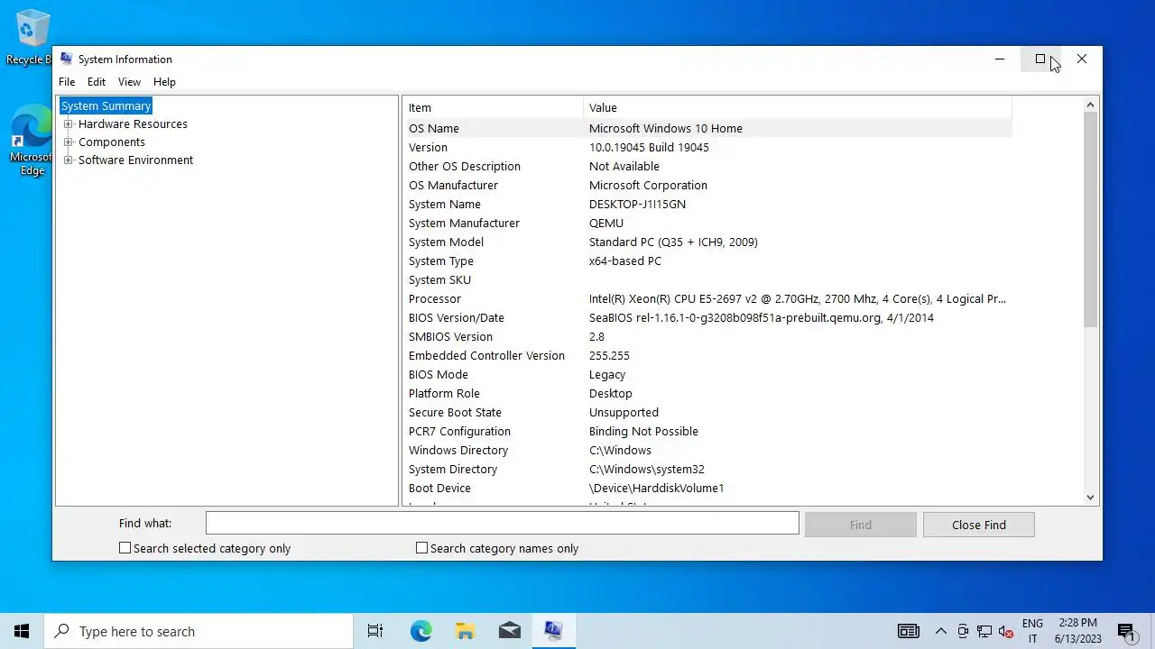Click System Information title bar icon

tap(66, 59)
